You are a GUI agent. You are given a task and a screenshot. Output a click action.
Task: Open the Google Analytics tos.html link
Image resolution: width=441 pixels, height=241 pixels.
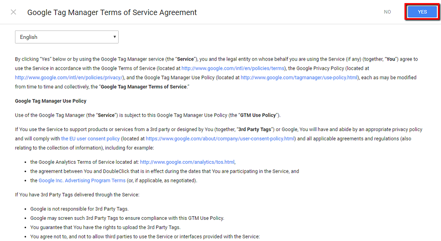click(187, 162)
